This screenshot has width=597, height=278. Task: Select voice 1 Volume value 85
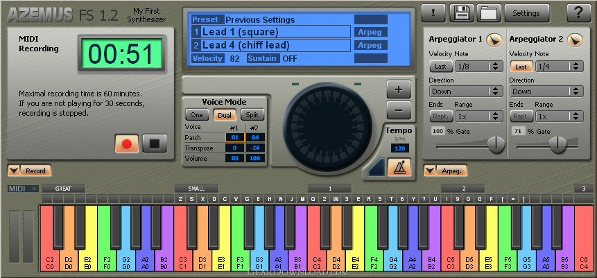[235, 158]
